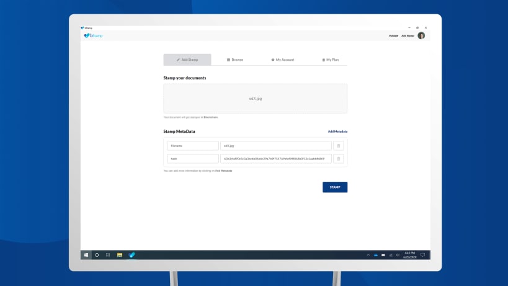
Task: Click the network tray icon
Action: 391,255
